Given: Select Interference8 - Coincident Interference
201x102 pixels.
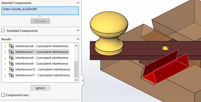Looking at the screenshot, I should [42, 58].
